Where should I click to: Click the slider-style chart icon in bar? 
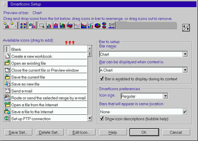click(111, 25)
